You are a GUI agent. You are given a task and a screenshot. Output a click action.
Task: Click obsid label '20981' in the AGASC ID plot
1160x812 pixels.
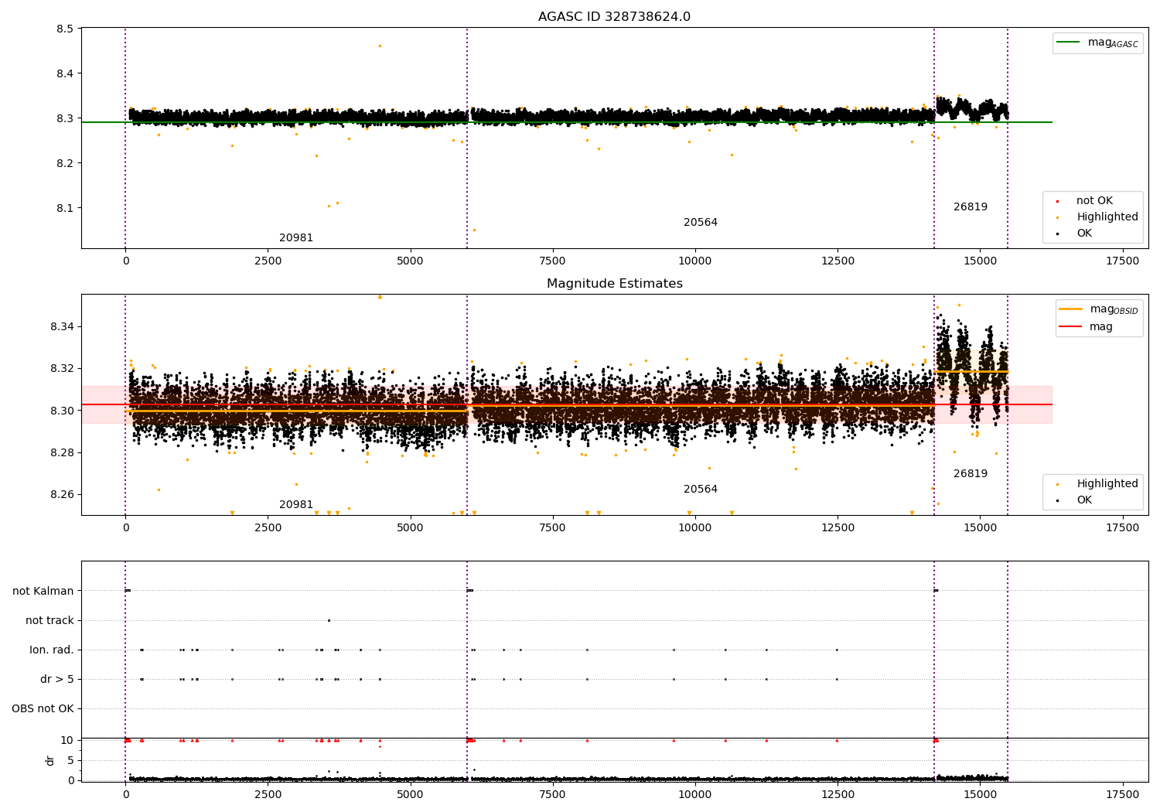[296, 238]
